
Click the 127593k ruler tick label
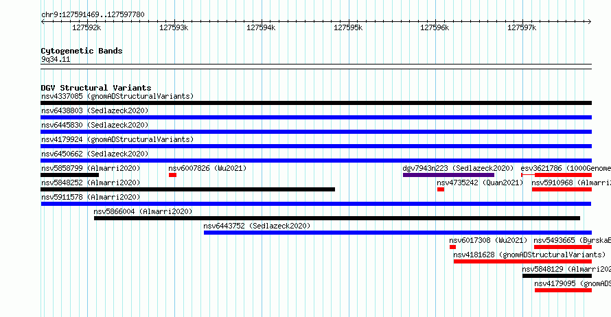[174, 27]
